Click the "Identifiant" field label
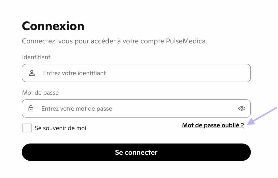 coord(36,57)
